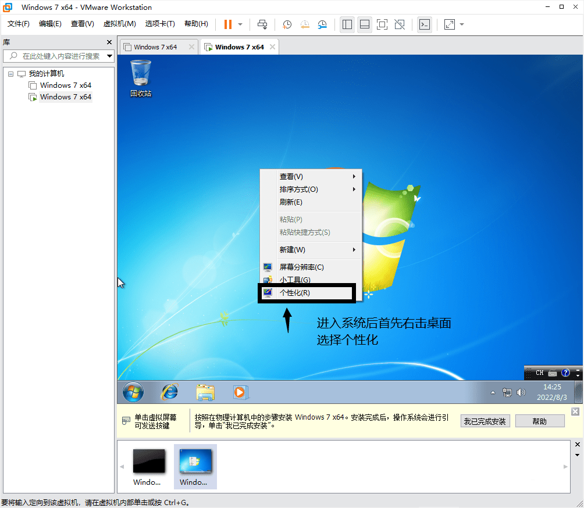This screenshot has height=508, width=584.
Task: Expand the 排序方式(O) submenu
Action: coord(311,189)
